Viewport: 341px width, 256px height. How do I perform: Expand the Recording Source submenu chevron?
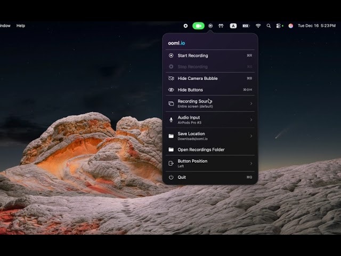pos(251,103)
